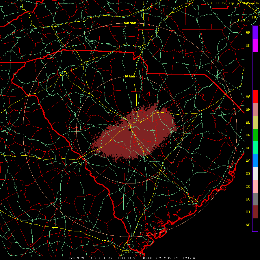Click the GC gray legend swatch
The width and height of the screenshot is (260, 260).
pos(255,199)
